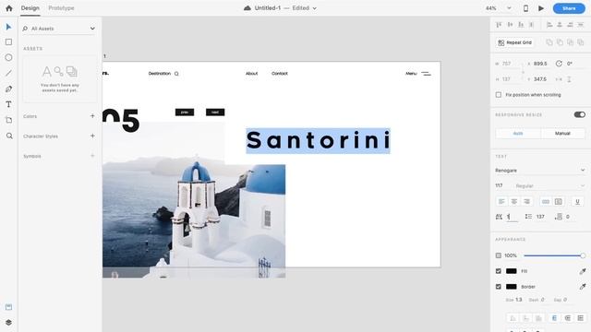The height and width of the screenshot is (332, 591).
Task: Click the Subtract boolean operation icon
Action: [x=561, y=42]
